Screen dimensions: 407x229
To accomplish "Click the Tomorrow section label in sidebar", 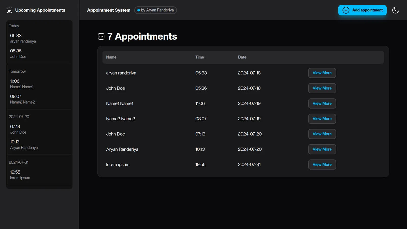I will point(17,71).
